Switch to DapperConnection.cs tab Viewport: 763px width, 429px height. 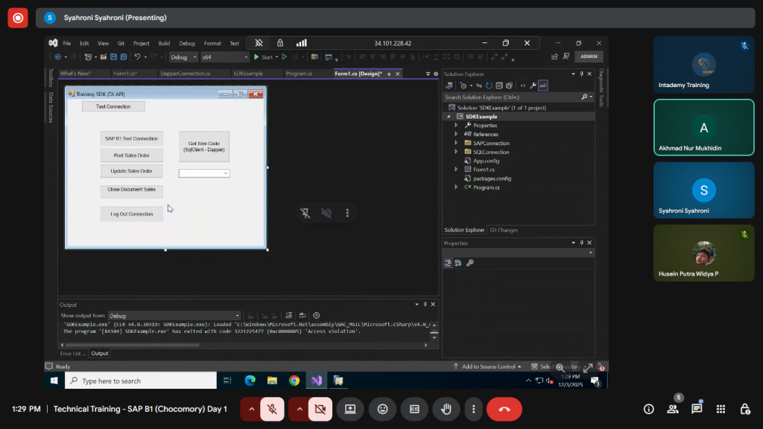186,74
